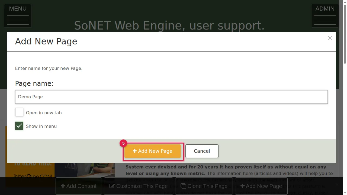Click Add Content in the bottom toolbar

(x=79, y=186)
